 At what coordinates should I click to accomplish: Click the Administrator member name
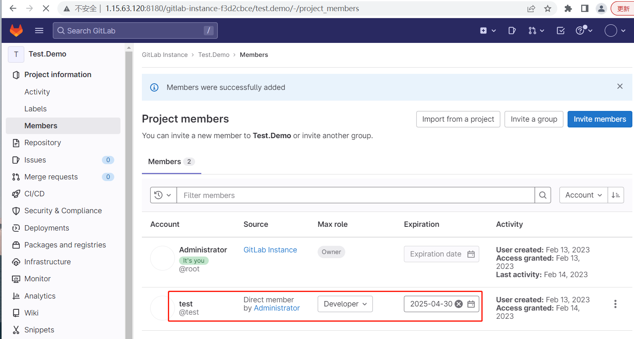[203, 250]
